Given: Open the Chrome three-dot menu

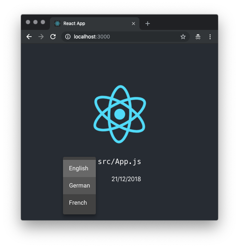Looking at the screenshot, I should tap(210, 37).
